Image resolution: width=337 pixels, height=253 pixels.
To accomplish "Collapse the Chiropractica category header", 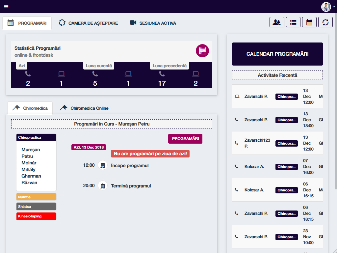I will pos(36,137).
